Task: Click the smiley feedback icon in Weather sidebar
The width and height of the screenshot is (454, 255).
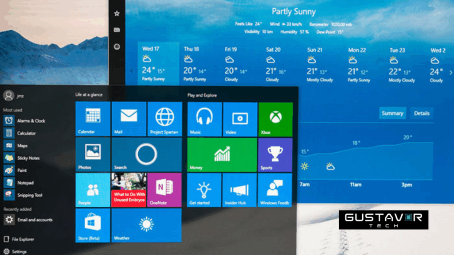Action: (117, 46)
